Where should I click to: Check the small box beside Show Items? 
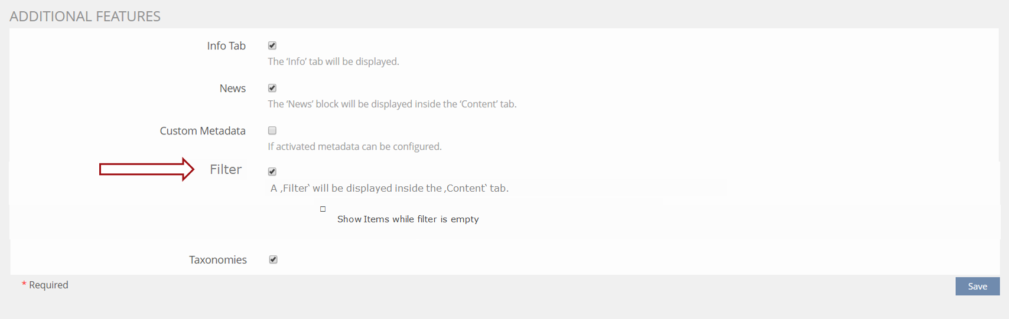[x=323, y=209]
